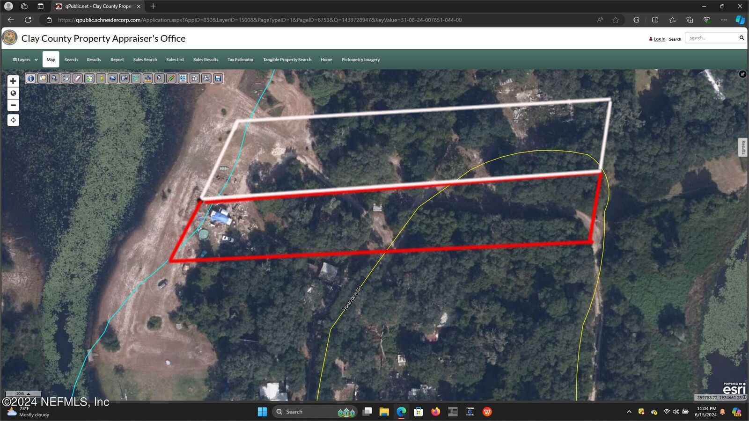Open the gears settings tool
Screen dimensions: 749x421
tap(195, 79)
